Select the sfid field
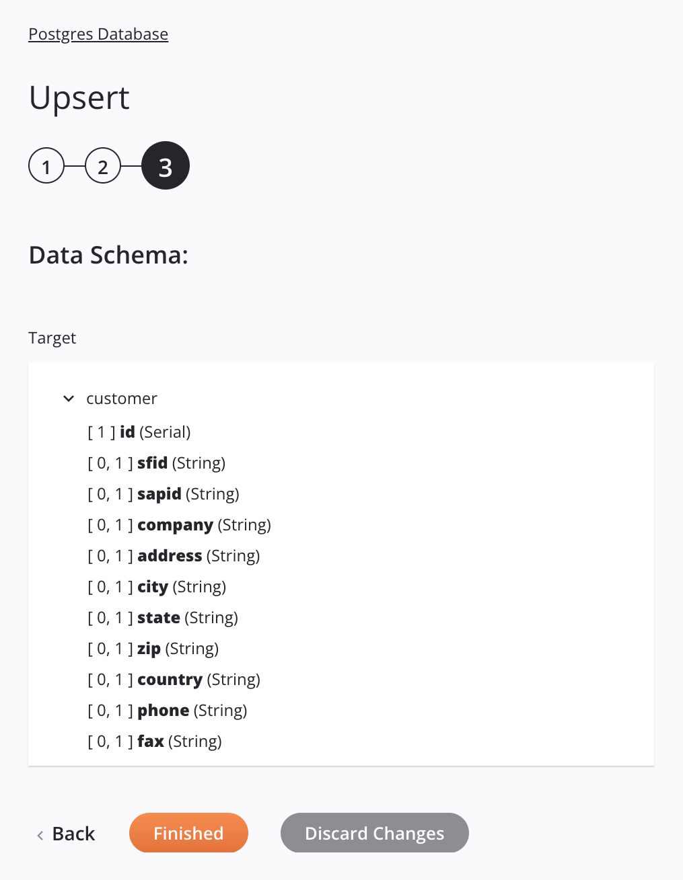Screen dimensions: 683x880 coord(155,463)
